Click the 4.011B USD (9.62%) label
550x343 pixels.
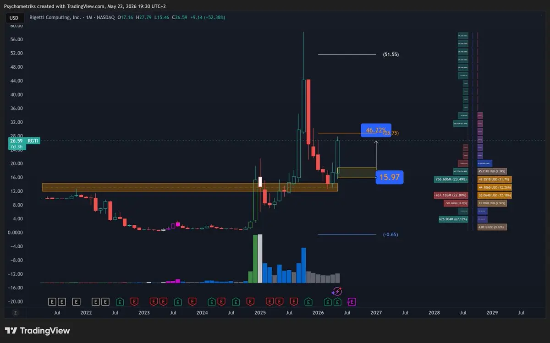[x=492, y=227]
